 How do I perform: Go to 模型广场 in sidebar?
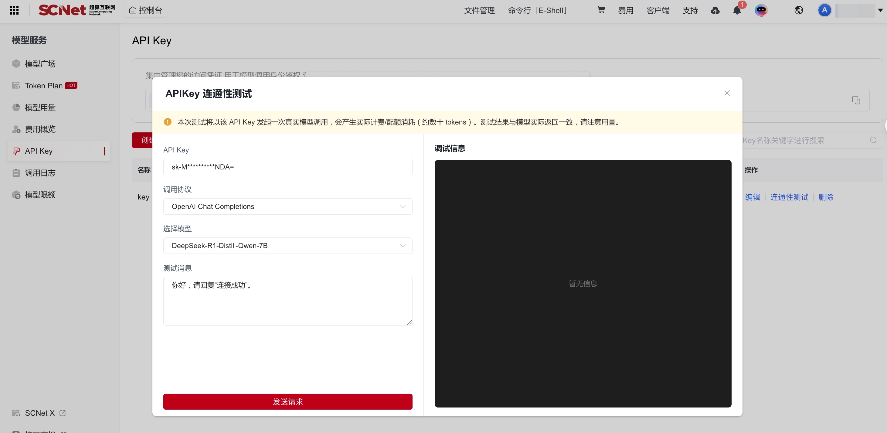point(59,64)
